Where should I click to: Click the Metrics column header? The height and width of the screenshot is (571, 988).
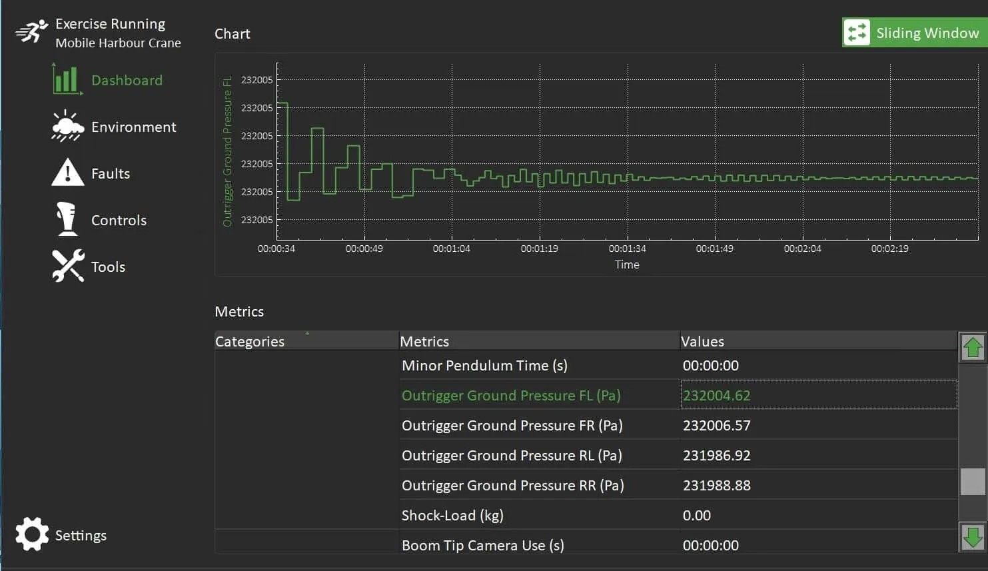424,341
